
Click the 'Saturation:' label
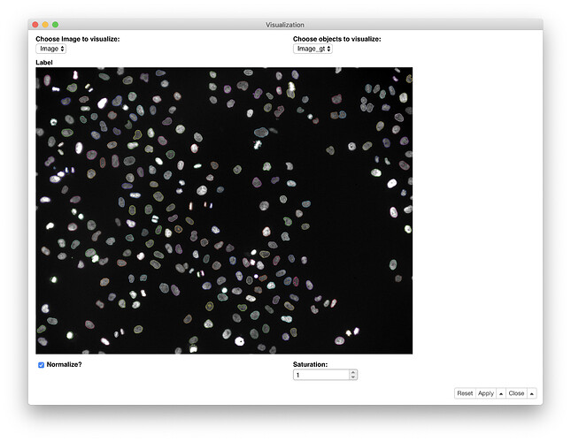pos(310,364)
